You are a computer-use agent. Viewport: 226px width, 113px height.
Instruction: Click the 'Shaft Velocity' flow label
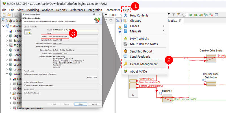coord(146,79)
